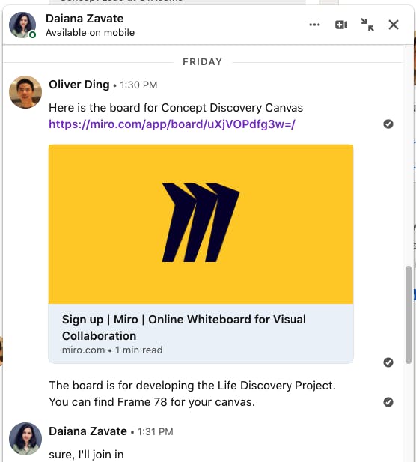The image size is (416, 462).
Task: Click the read receipt beside the Frame 78 message
Action: [x=388, y=402]
